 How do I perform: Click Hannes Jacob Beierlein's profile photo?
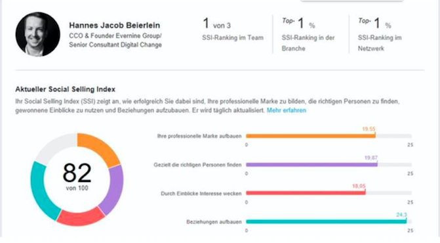(37, 34)
